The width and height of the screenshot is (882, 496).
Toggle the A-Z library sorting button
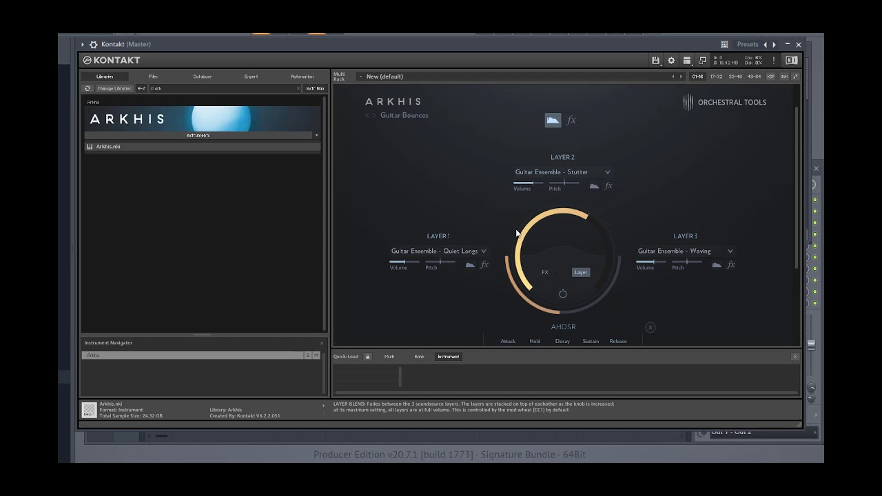coord(141,88)
